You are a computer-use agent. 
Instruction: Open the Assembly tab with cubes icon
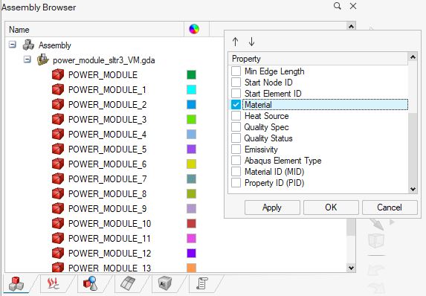pyautogui.click(x=16, y=284)
